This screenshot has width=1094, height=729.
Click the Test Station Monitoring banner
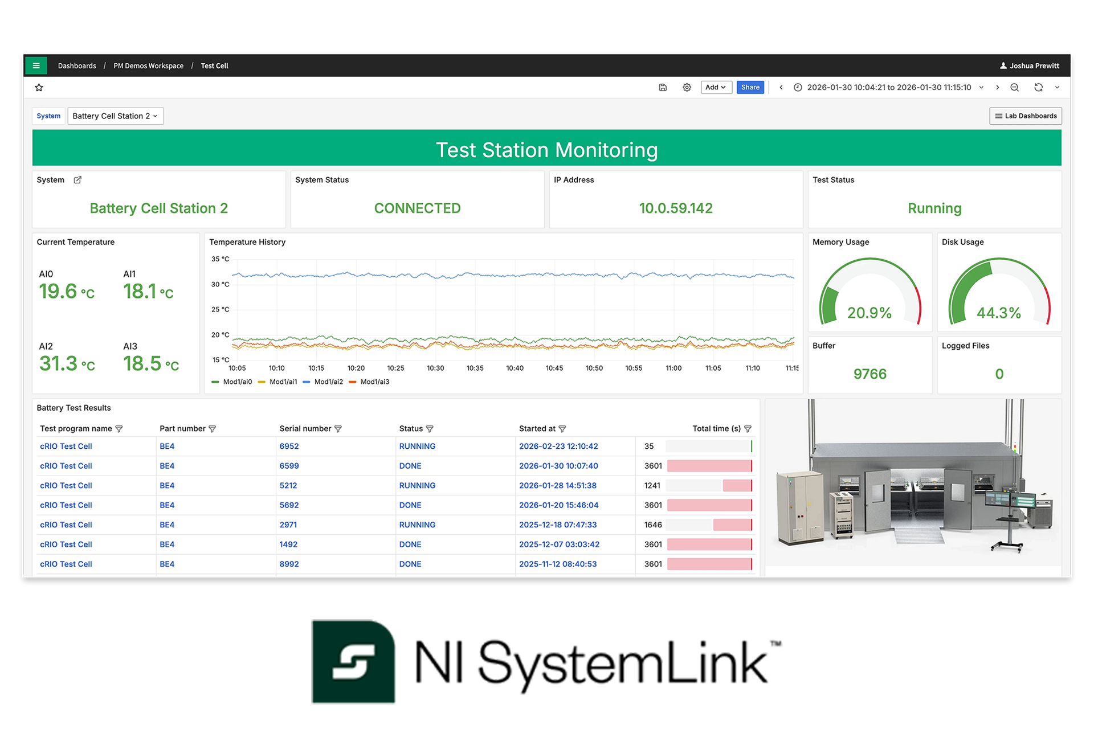pos(546,148)
